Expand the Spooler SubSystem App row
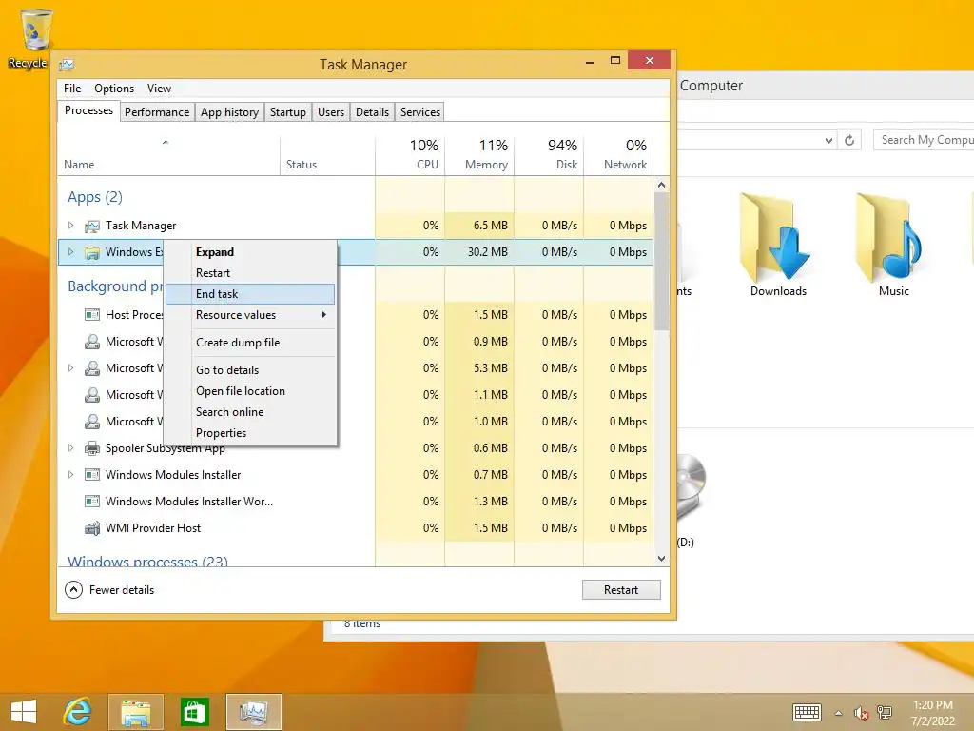This screenshot has width=974, height=731. 70,447
